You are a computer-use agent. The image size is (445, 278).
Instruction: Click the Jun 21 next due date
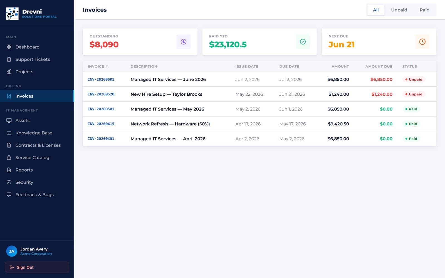point(342,44)
